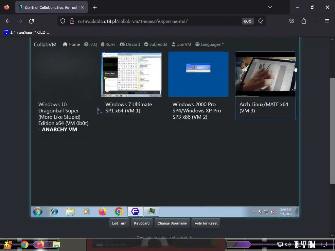The image size is (335, 251).
Task: Open the Arch Linux/MATE VM 3 thumbnail
Action: tap(265, 74)
